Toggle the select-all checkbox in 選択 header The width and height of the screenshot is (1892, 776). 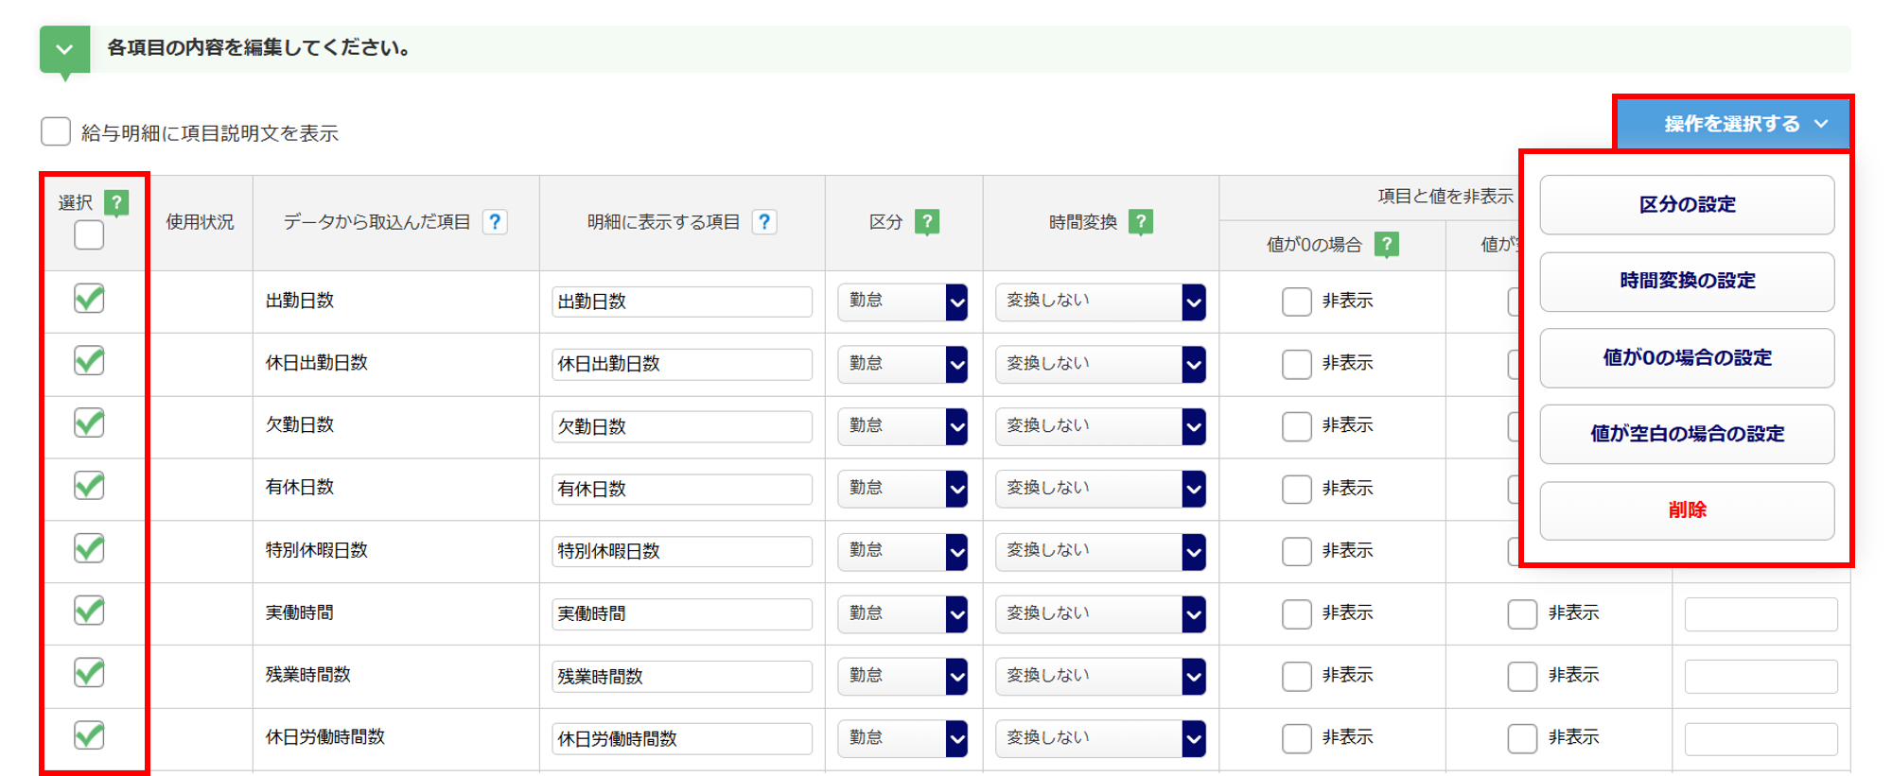click(89, 234)
